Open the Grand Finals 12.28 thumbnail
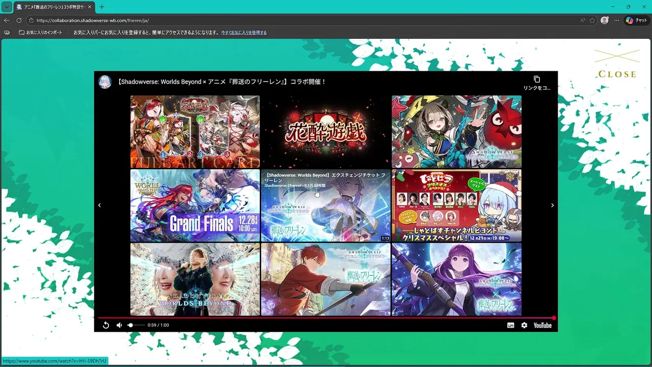The width and height of the screenshot is (652, 367). click(x=195, y=205)
